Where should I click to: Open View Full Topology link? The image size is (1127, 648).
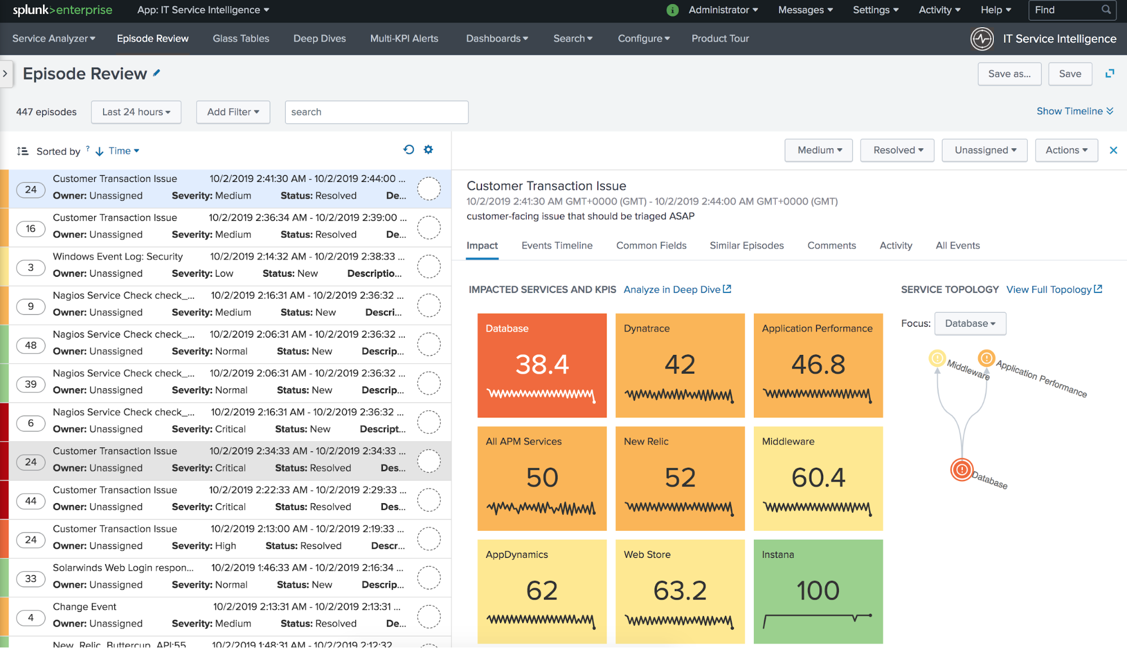(x=1054, y=290)
